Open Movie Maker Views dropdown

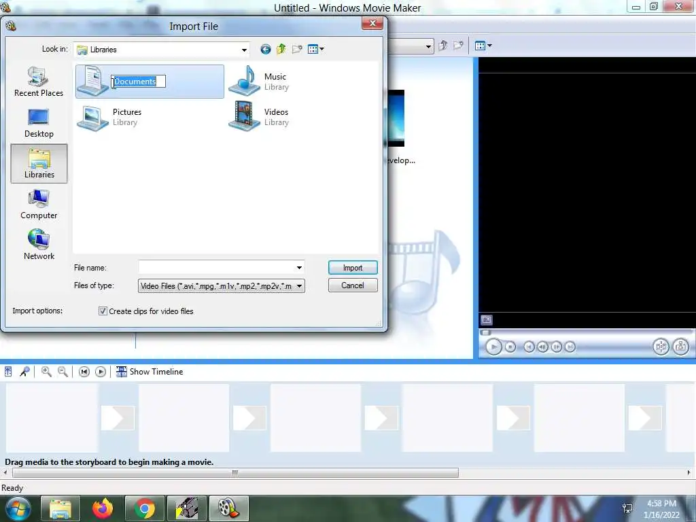coord(483,46)
